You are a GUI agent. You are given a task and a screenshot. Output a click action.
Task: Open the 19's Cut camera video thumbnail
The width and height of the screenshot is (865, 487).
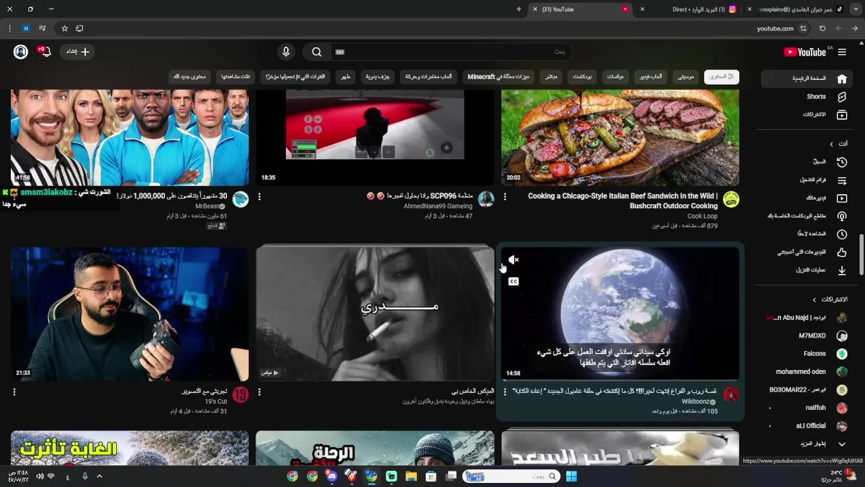coord(130,314)
